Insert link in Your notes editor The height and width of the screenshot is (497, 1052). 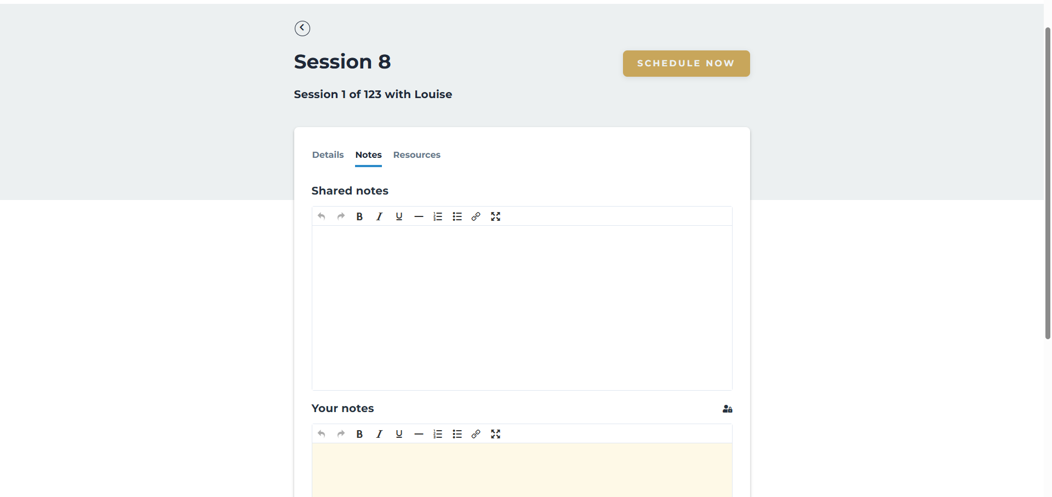click(476, 434)
